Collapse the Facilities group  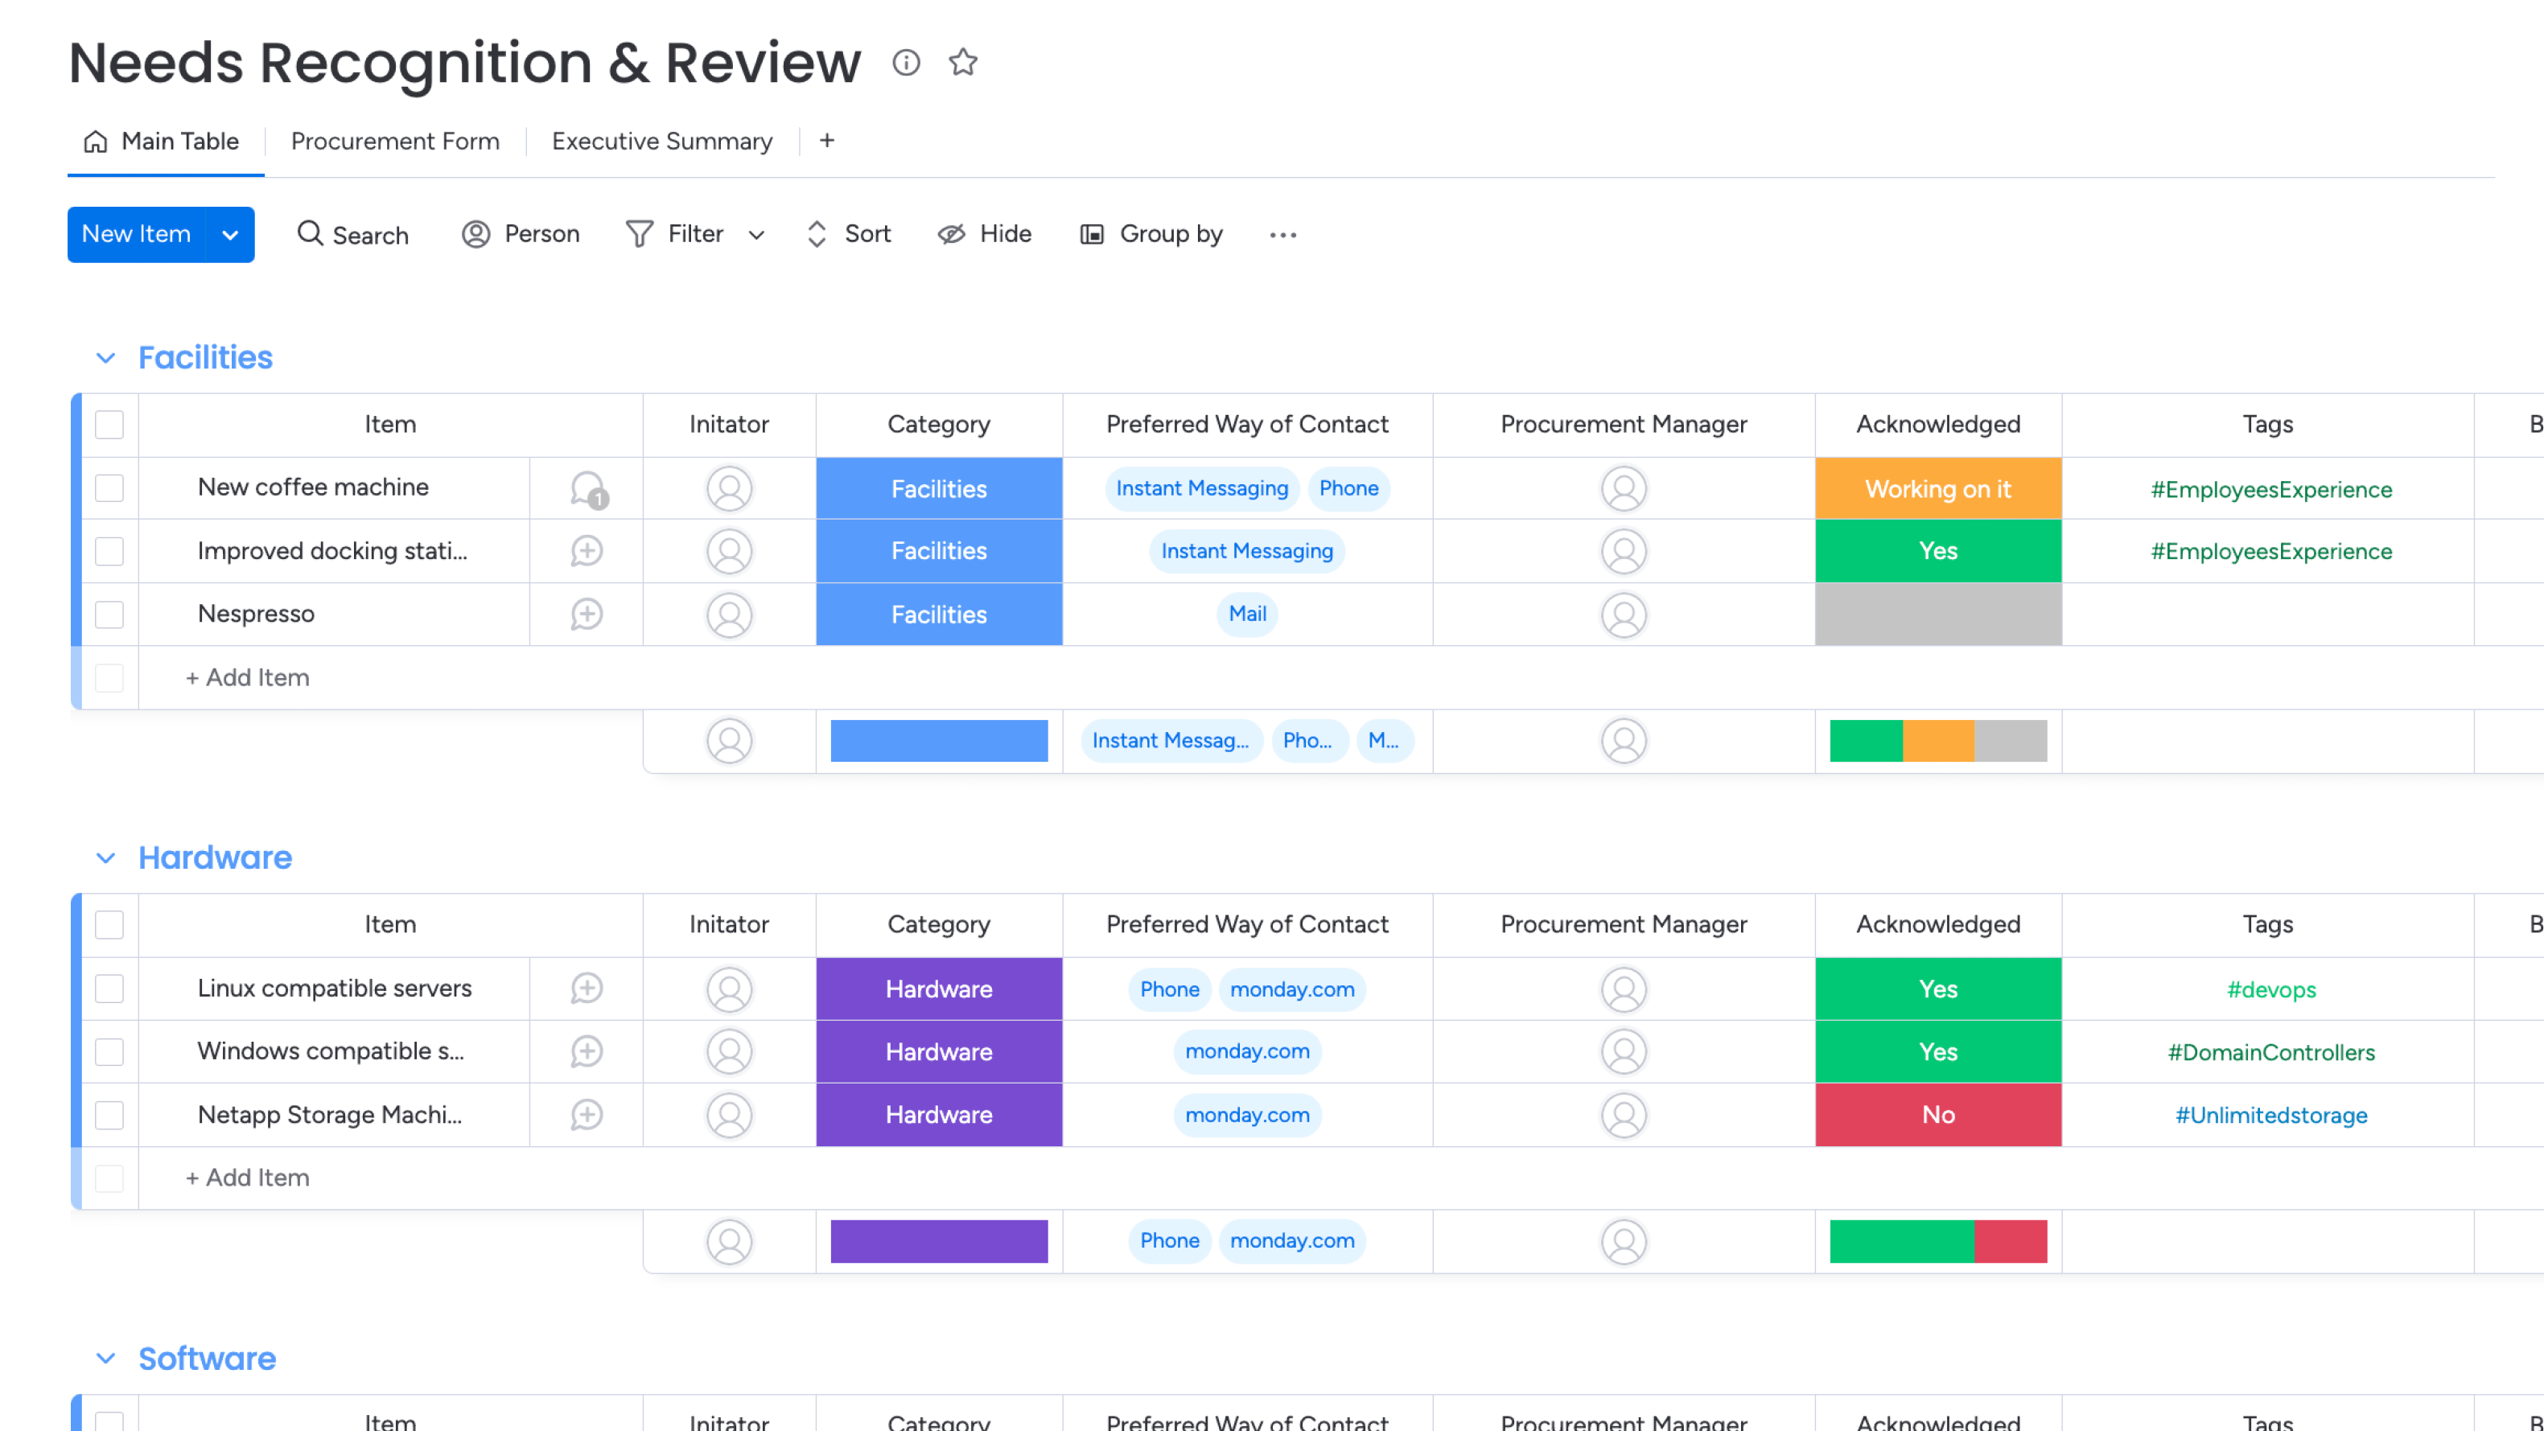(x=105, y=357)
